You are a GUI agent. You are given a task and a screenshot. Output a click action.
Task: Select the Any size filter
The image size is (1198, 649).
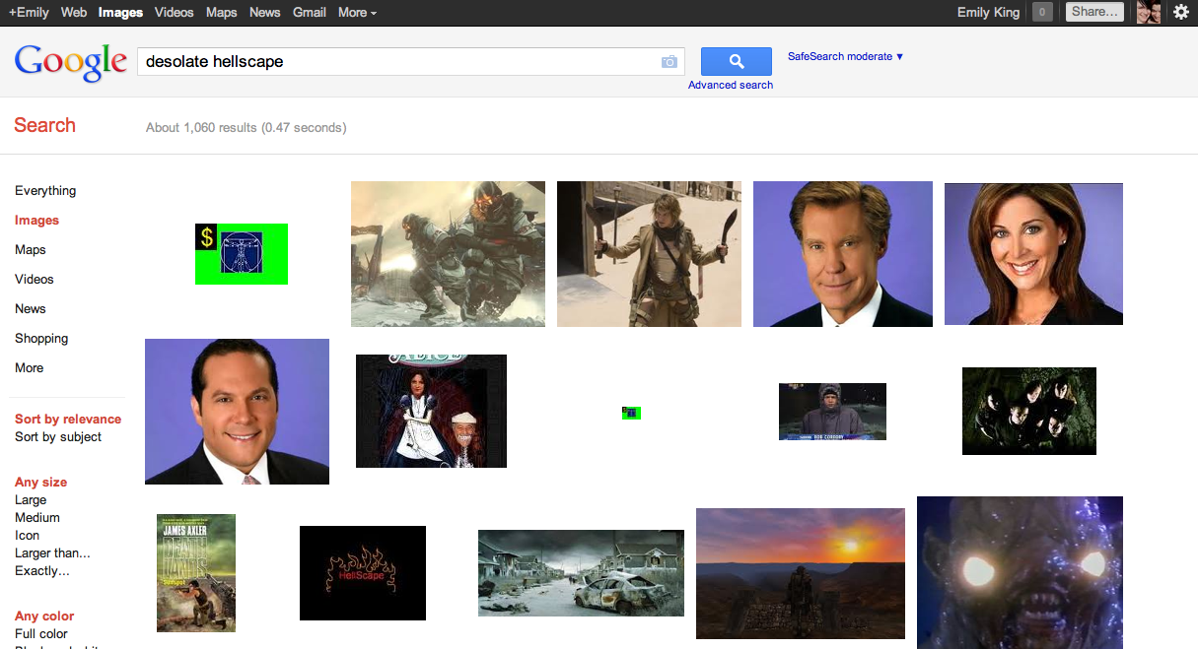click(x=41, y=482)
